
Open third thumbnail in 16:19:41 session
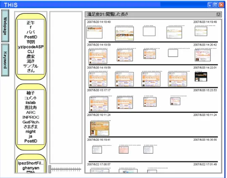click(x=148, y=150)
